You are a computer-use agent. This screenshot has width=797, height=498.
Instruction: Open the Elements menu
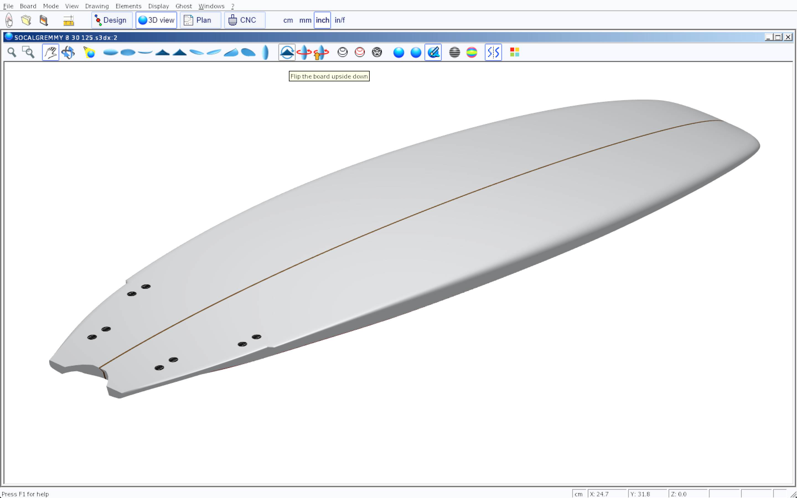[x=128, y=6]
